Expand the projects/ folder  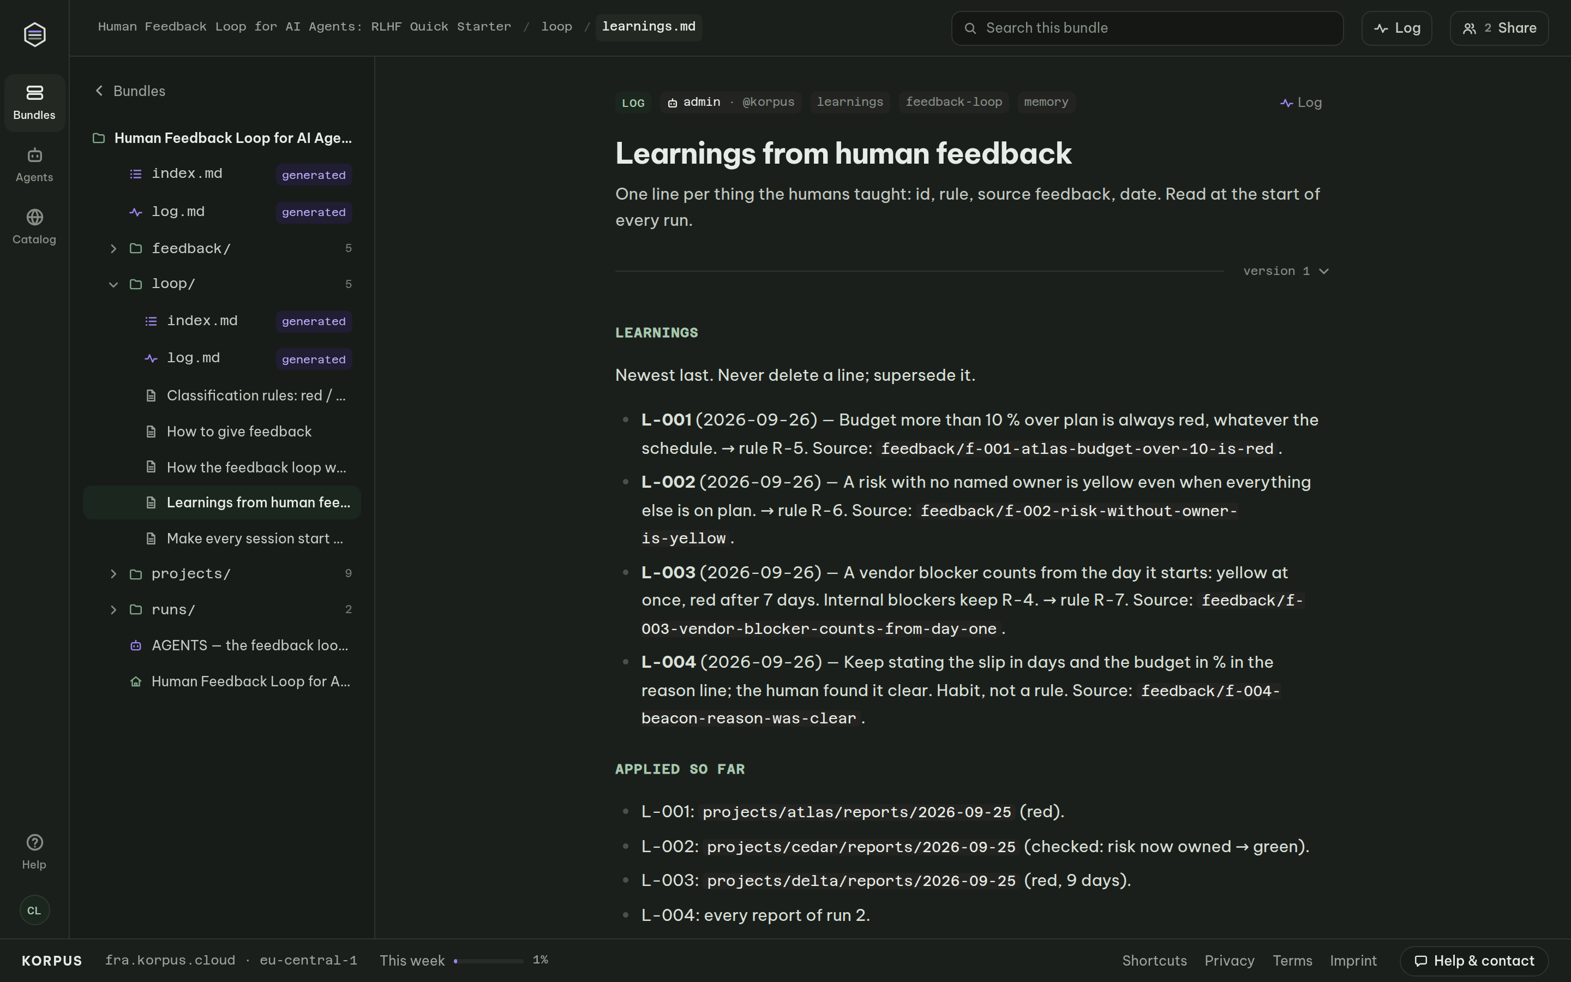[113, 574]
